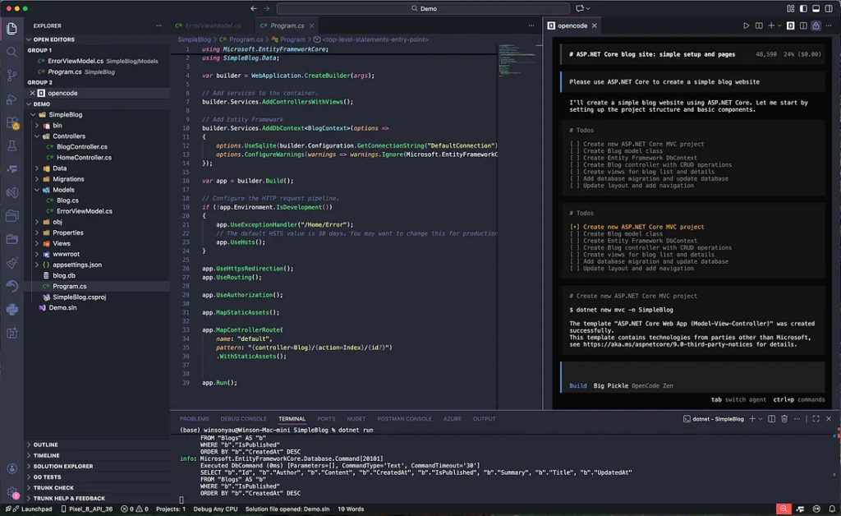Click the Run play icon in editor toolbar

(746, 25)
